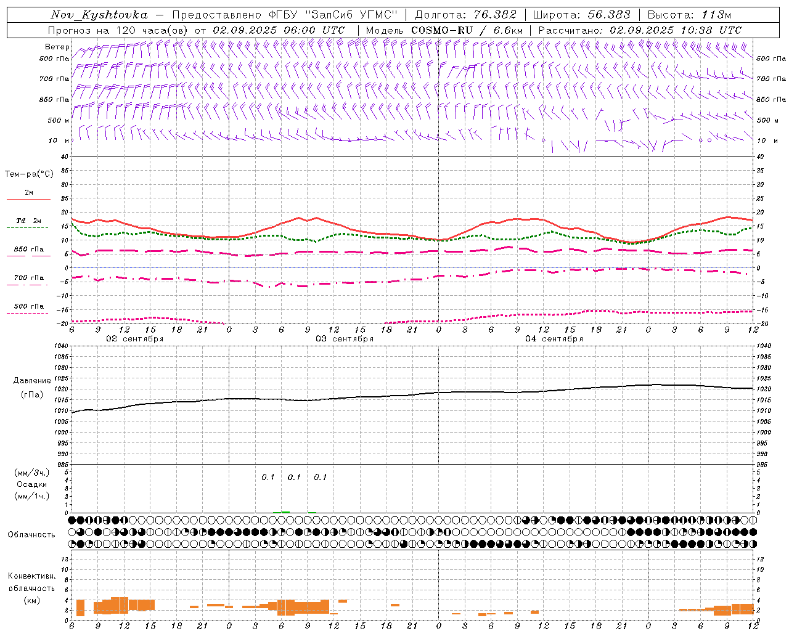Select the 'Высота: 113м' elevation text
The image size is (789, 631).
[689, 15]
